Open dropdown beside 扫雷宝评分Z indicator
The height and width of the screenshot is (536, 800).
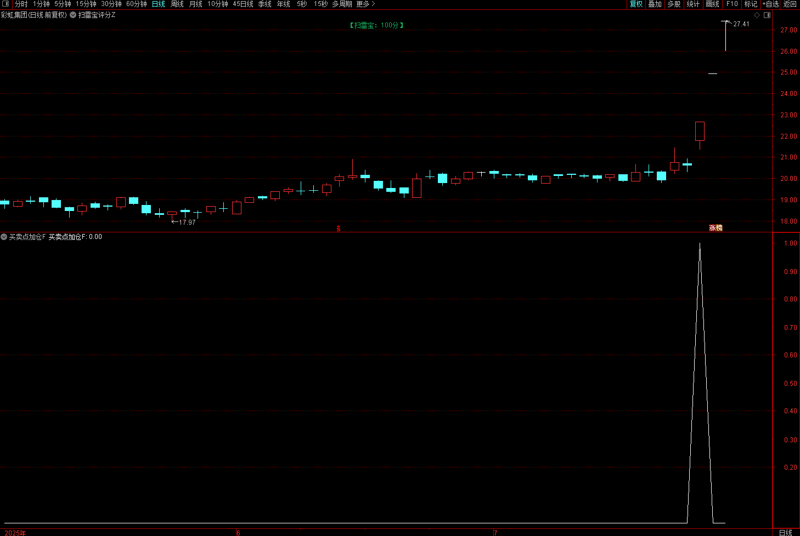point(73,15)
